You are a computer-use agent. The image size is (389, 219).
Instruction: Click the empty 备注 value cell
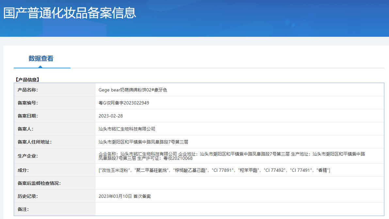(x=239, y=209)
